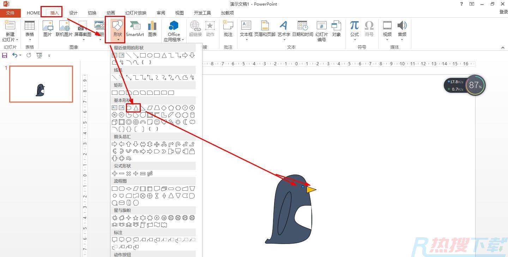This screenshot has height=257, width=508.
Task: Select the isosceles triangle in basic shapes
Action: (x=136, y=108)
